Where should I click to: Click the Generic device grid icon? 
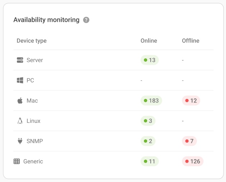coord(17,161)
